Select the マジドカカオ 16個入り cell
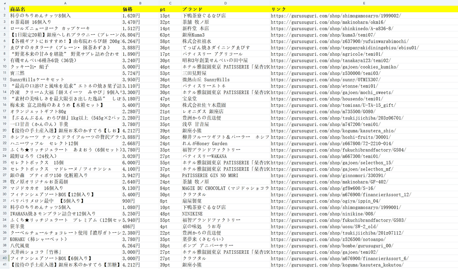Image resolution: width=458 pixels, height=269 pixels. click(x=65, y=188)
